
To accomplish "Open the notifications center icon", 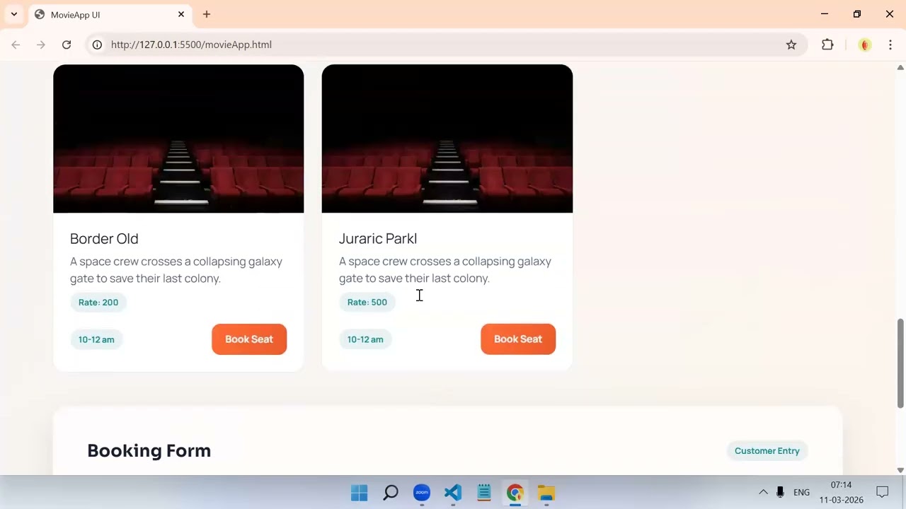I will (x=883, y=492).
